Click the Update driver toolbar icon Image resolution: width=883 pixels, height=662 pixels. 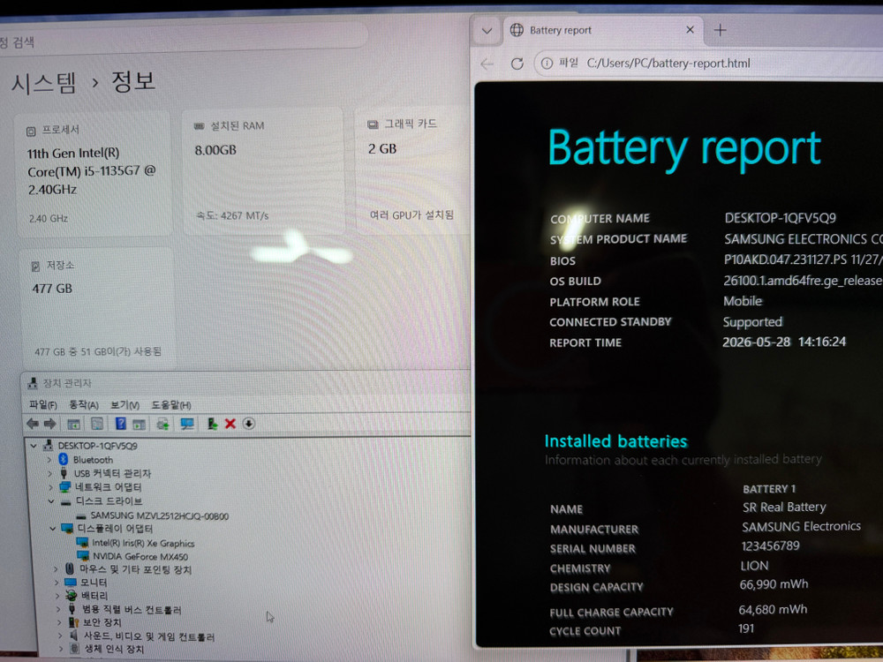(x=162, y=424)
